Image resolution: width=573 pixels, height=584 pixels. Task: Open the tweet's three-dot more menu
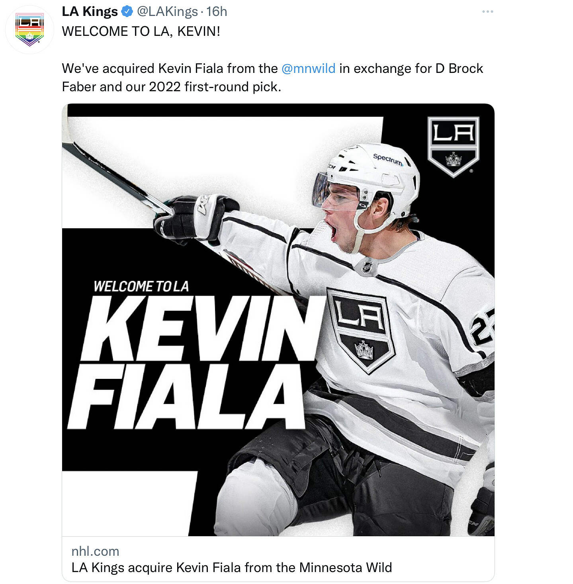click(x=487, y=12)
